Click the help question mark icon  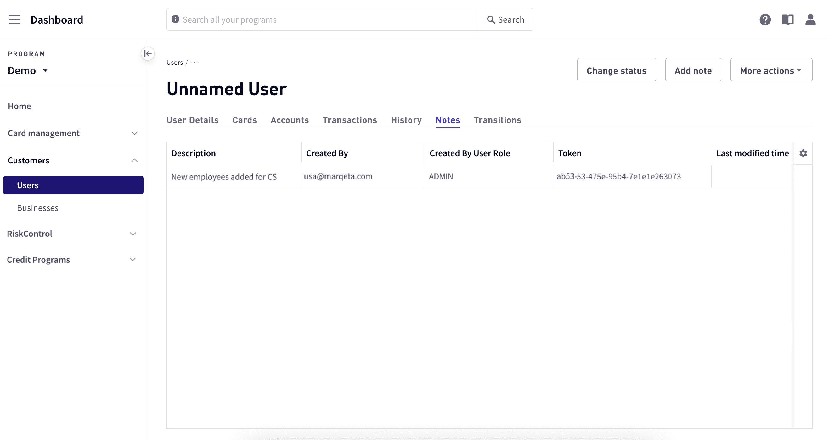(x=765, y=19)
